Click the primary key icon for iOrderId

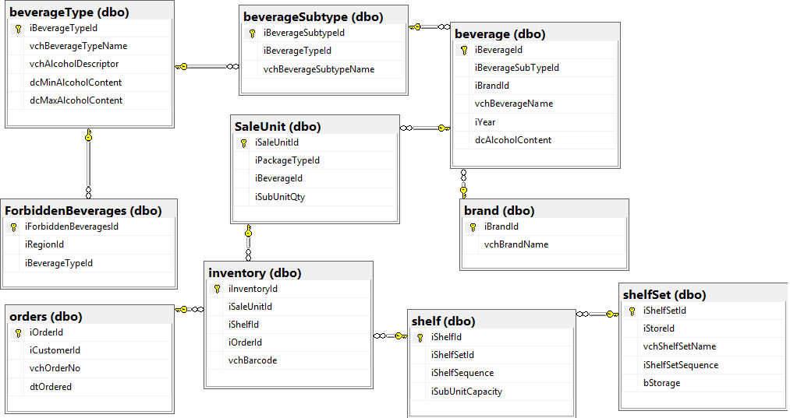[17, 332]
